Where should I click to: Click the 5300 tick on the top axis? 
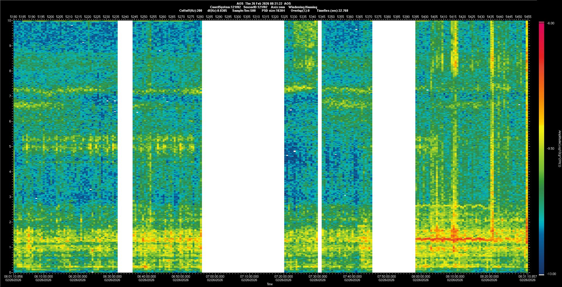(237, 17)
